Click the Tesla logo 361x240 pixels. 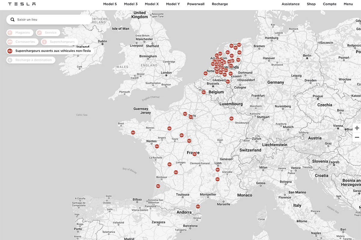coord(22,4)
